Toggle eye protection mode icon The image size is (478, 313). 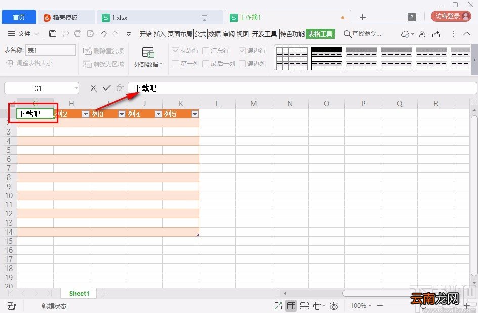pyautogui.click(x=334, y=306)
